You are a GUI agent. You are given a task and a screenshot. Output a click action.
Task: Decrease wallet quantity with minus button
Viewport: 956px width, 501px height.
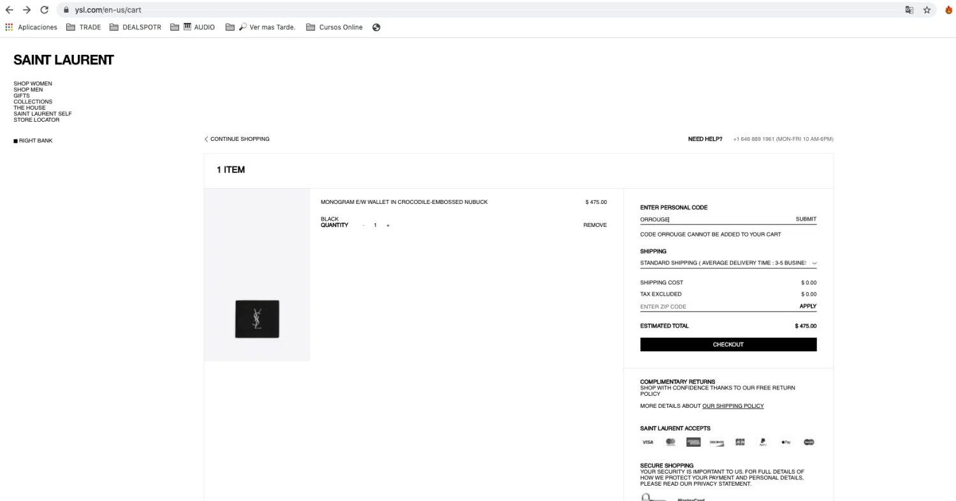point(364,226)
